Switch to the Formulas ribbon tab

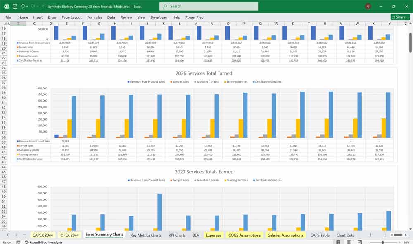[95, 17]
